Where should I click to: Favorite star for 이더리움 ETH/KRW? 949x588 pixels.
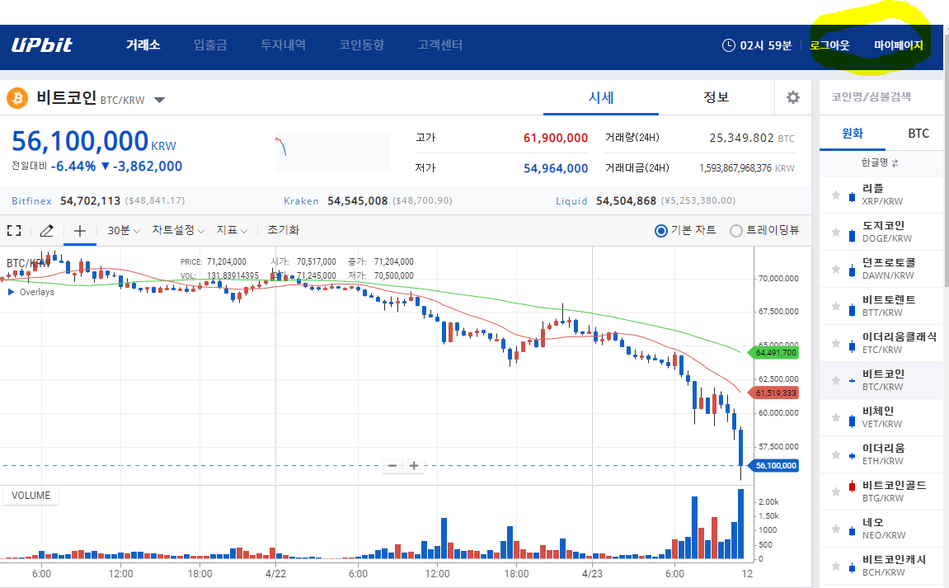pos(836,454)
